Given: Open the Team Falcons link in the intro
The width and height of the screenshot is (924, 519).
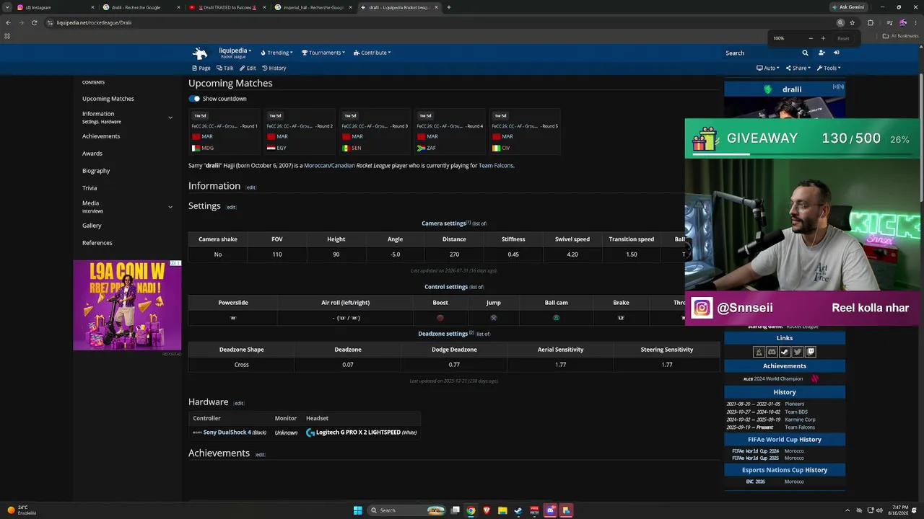Looking at the screenshot, I should tap(496, 166).
